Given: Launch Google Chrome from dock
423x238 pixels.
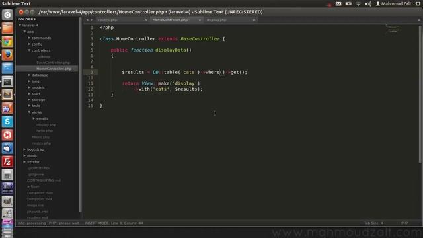Looking at the screenshot, I should tap(7, 42).
